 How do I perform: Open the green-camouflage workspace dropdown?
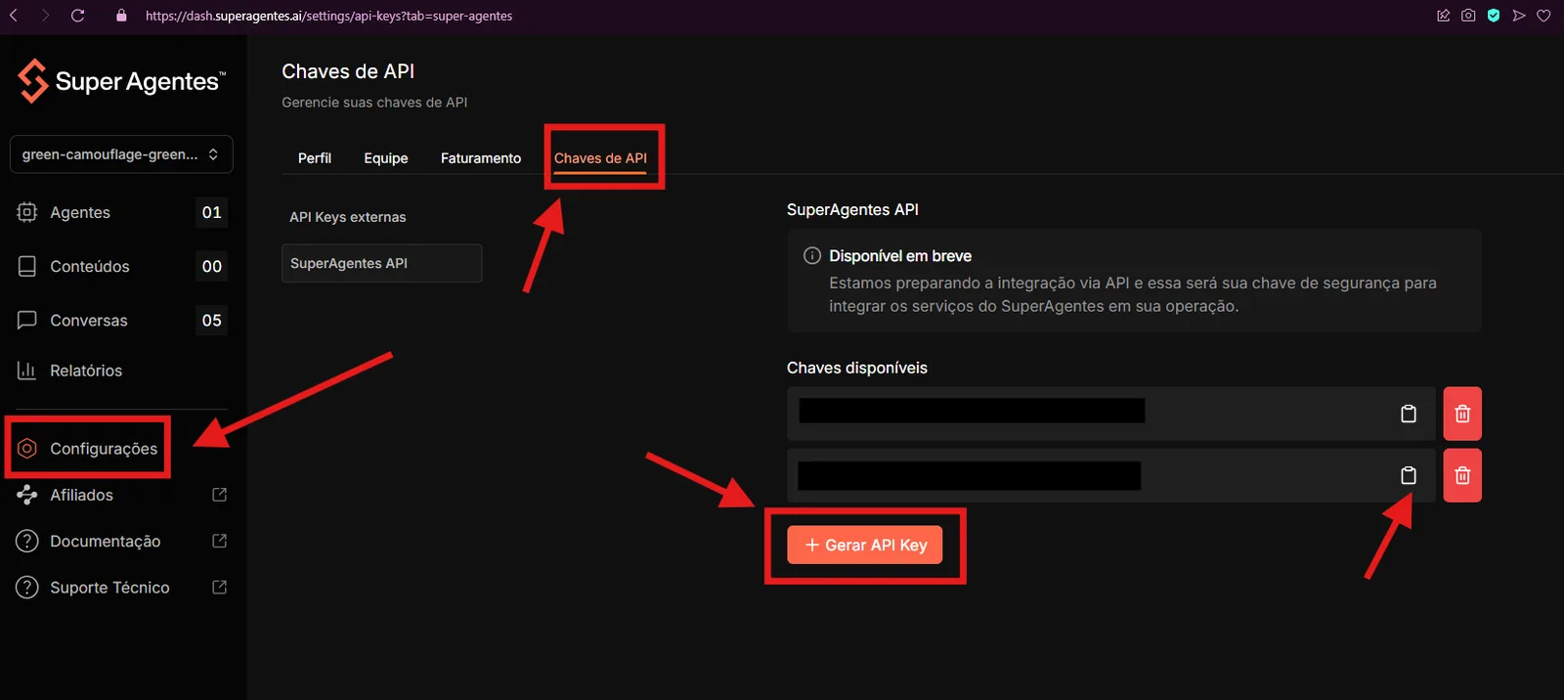pos(121,154)
